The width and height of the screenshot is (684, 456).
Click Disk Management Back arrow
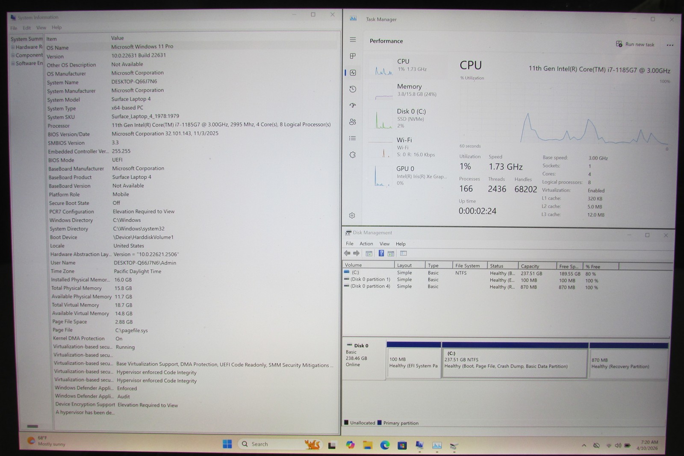[347, 253]
